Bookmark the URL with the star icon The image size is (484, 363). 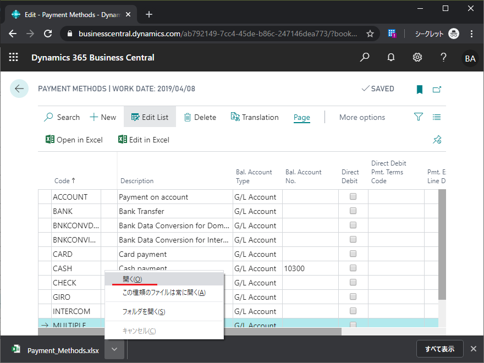click(x=370, y=34)
